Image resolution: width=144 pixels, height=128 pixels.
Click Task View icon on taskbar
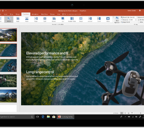pyautogui.click(x=37, y=117)
